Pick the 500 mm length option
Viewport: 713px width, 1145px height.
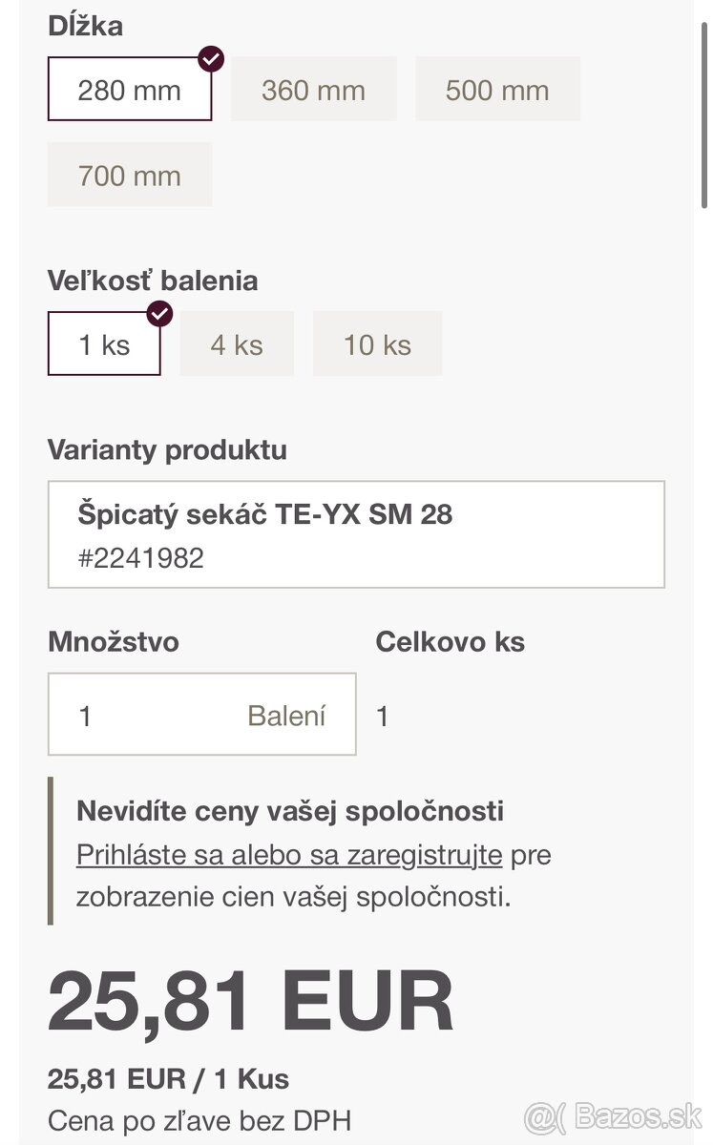(x=497, y=90)
